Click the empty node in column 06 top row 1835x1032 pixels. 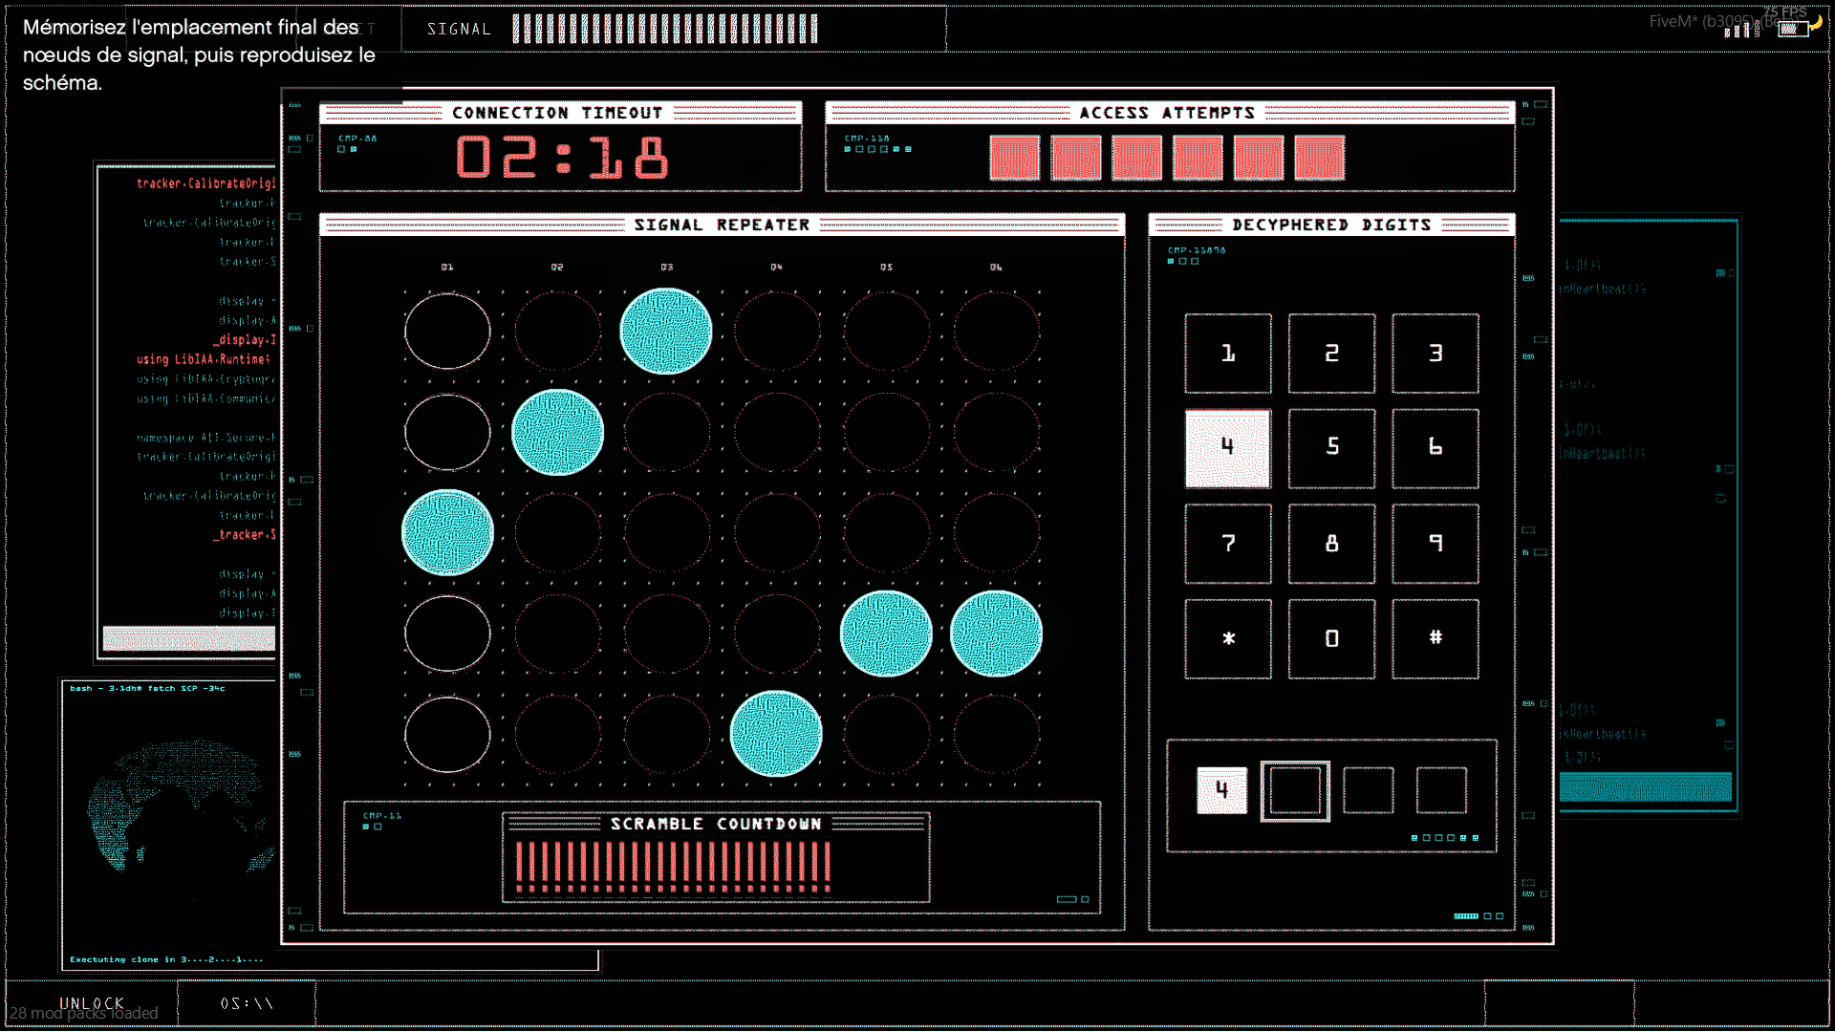point(996,332)
